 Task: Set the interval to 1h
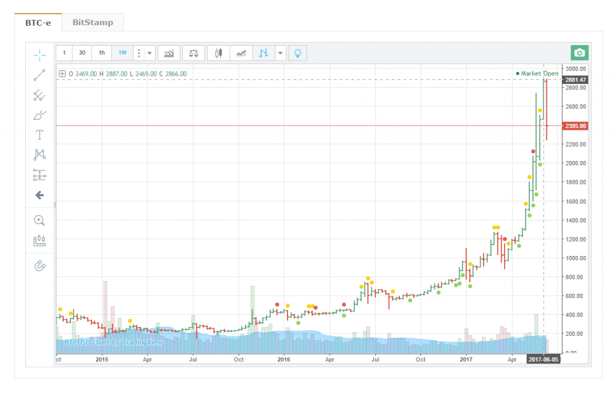point(102,53)
